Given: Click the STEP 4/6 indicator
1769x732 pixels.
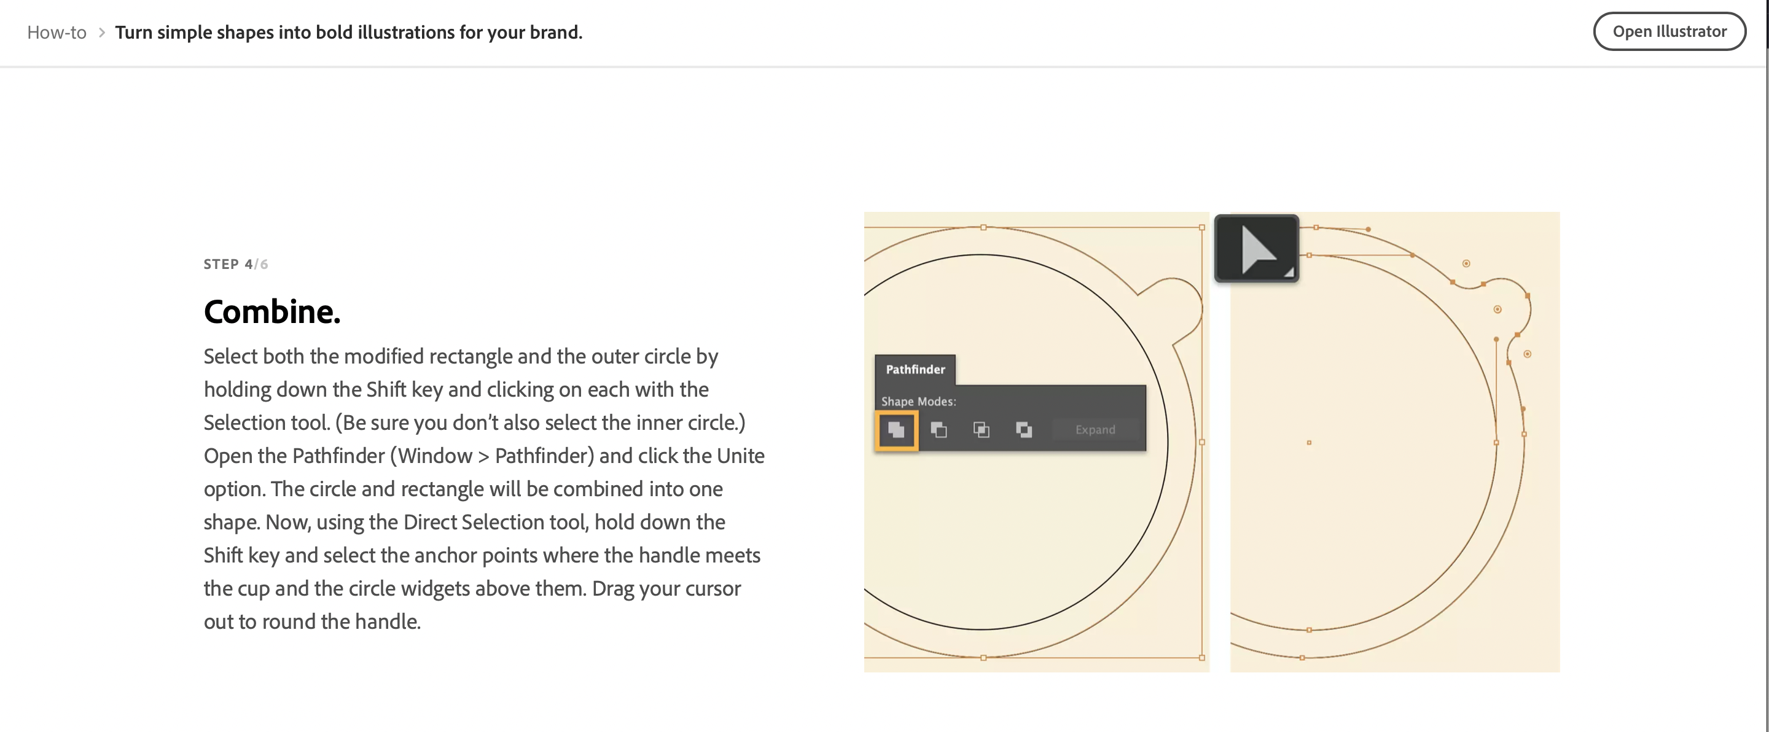Looking at the screenshot, I should tap(235, 265).
